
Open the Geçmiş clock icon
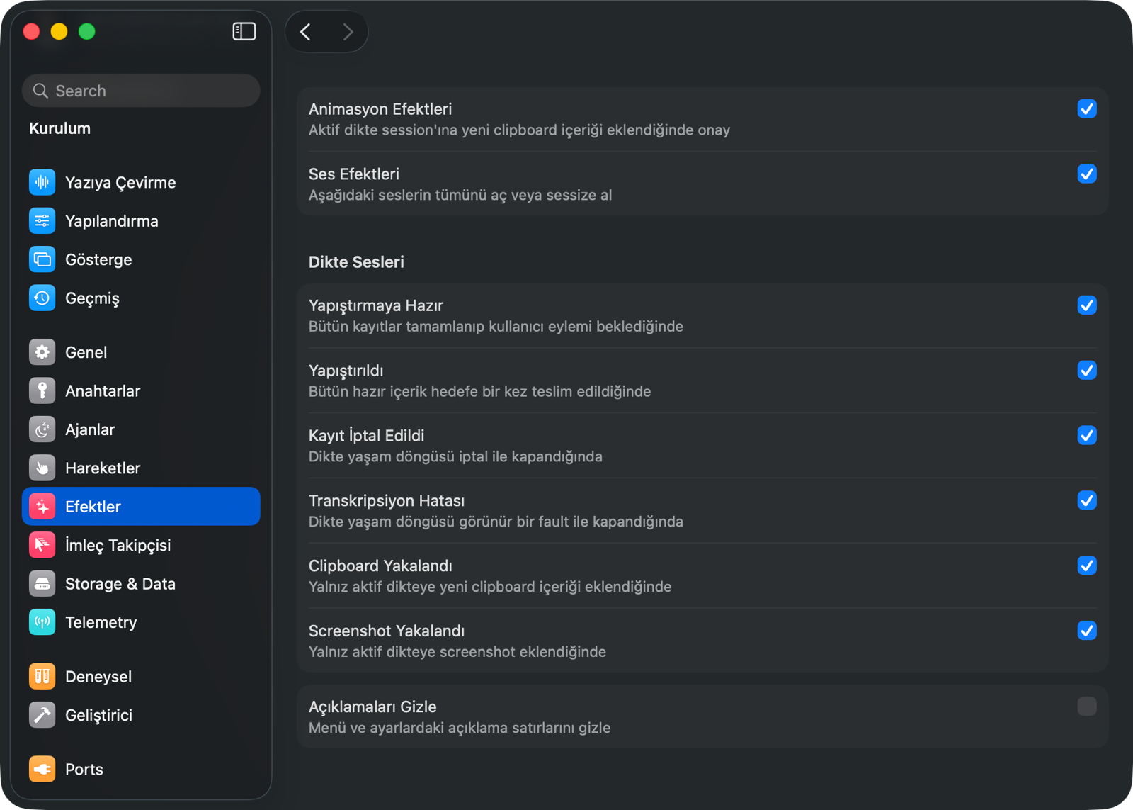coord(42,298)
